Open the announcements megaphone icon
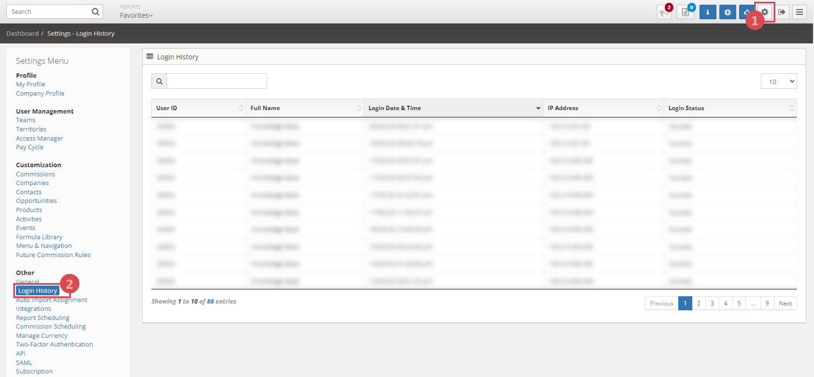The height and width of the screenshot is (377, 814). click(x=664, y=12)
